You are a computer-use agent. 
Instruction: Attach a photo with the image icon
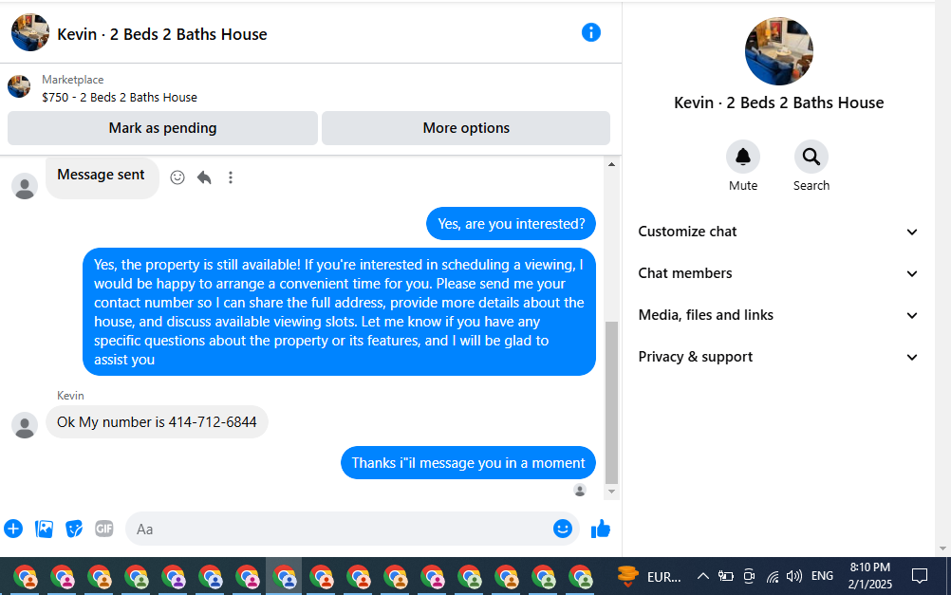(44, 529)
